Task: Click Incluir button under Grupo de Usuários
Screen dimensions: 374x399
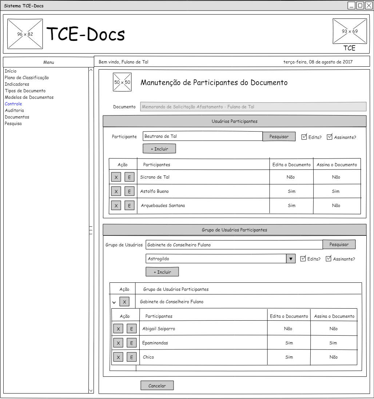Action: 162,272
